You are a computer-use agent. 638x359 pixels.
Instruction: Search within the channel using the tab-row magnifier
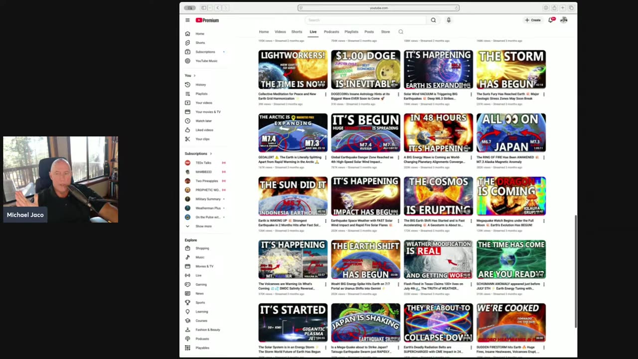click(x=401, y=32)
